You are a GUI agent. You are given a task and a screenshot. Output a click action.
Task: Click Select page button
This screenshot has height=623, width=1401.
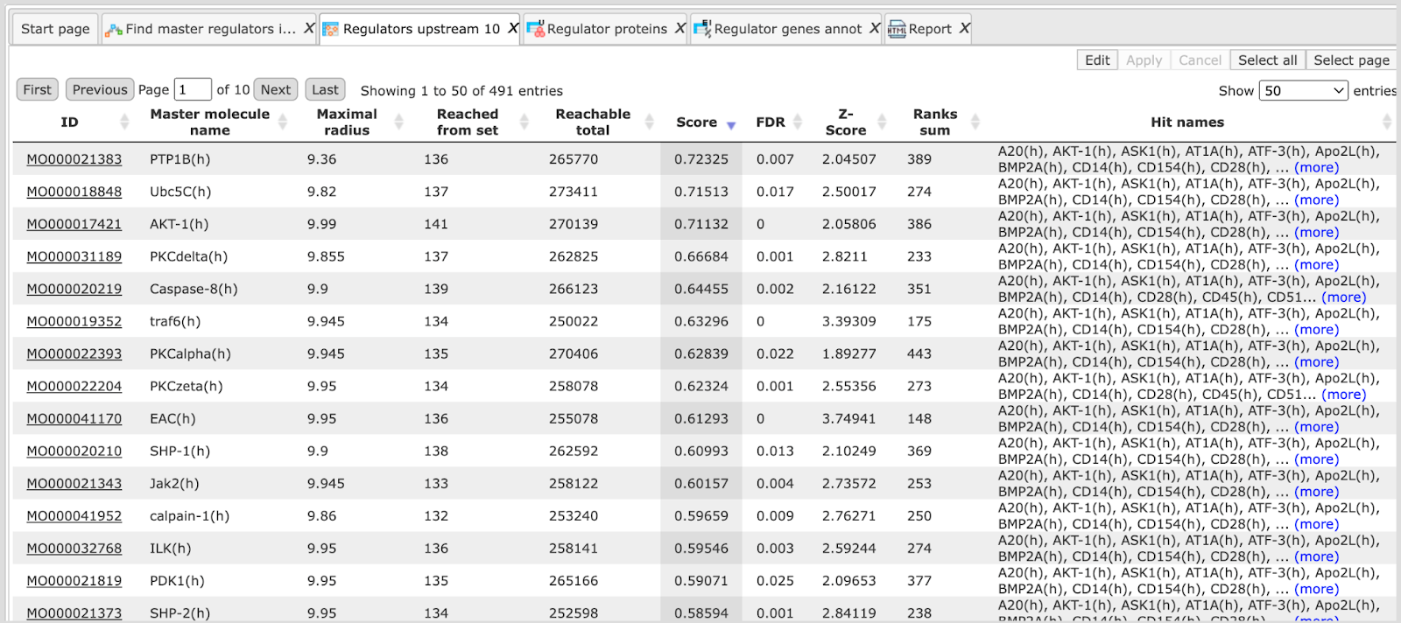point(1351,59)
